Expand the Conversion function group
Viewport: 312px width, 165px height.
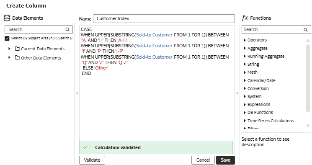(x=245, y=88)
